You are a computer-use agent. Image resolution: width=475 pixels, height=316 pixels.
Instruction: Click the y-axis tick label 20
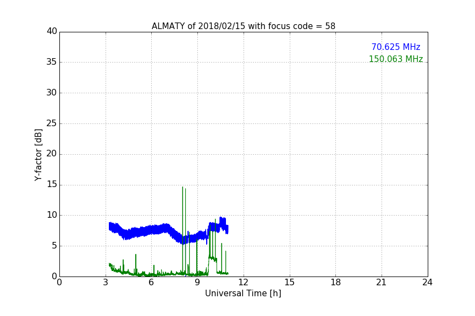click(52, 154)
